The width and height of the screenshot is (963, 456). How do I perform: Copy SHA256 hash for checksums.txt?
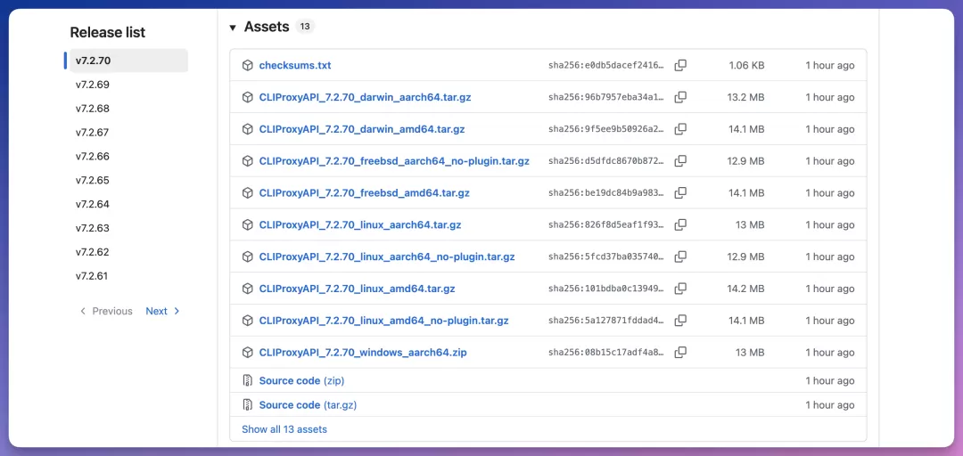point(680,65)
